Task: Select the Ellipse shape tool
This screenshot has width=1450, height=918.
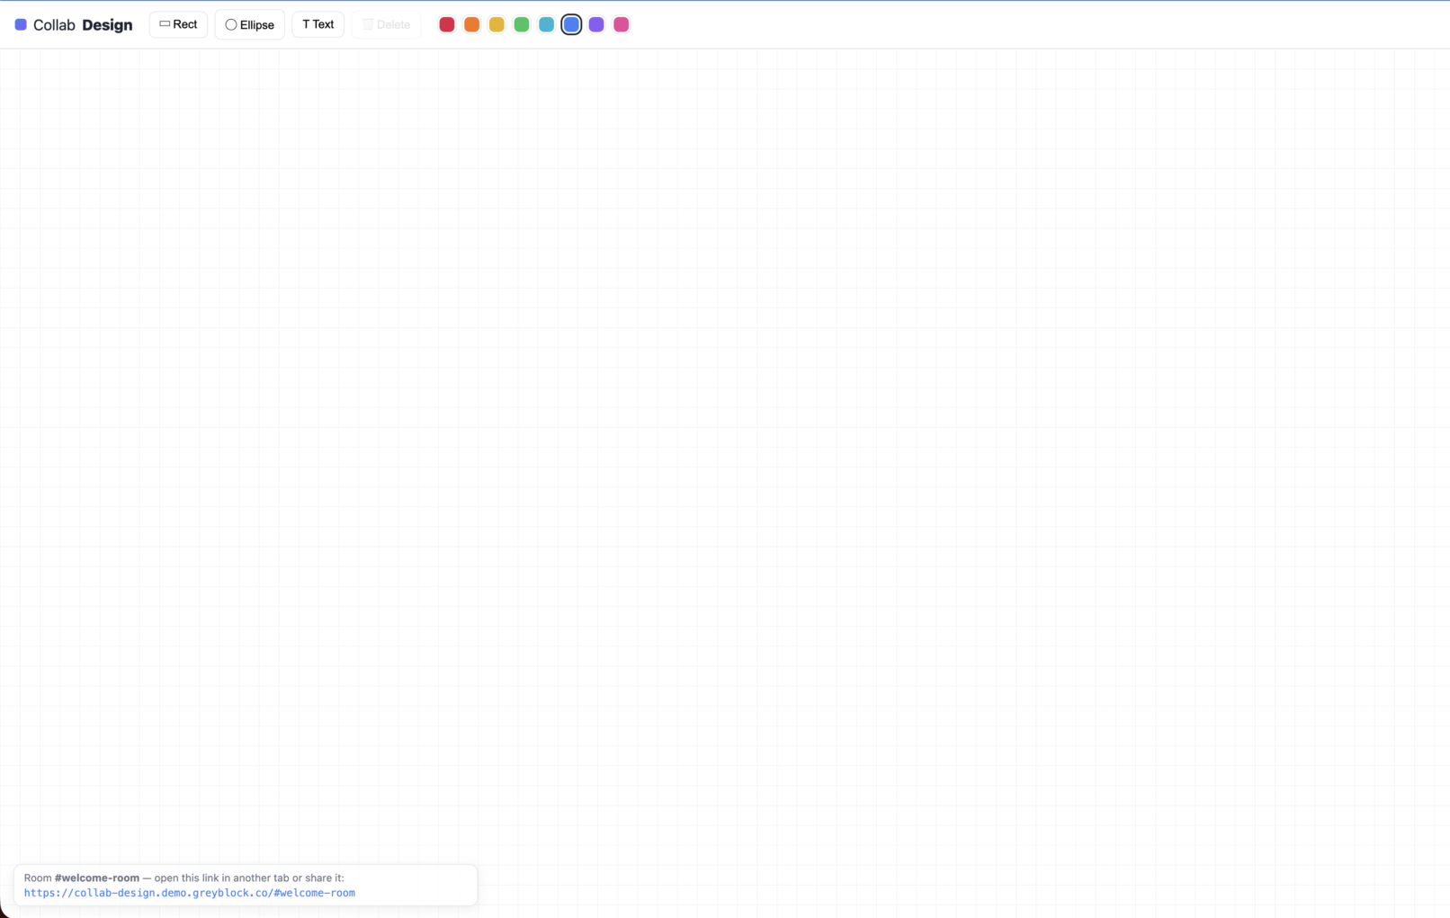Action: click(250, 24)
